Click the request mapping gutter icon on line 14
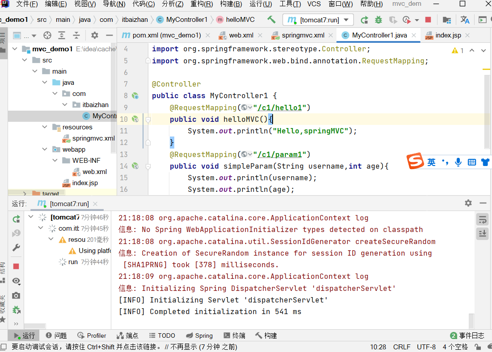Image resolution: width=492 pixels, height=352 pixels. pos(135,166)
